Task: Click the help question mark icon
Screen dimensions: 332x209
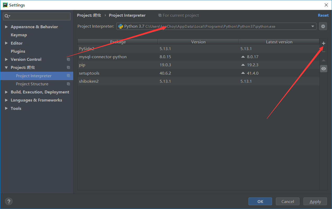Action: (x=9, y=201)
